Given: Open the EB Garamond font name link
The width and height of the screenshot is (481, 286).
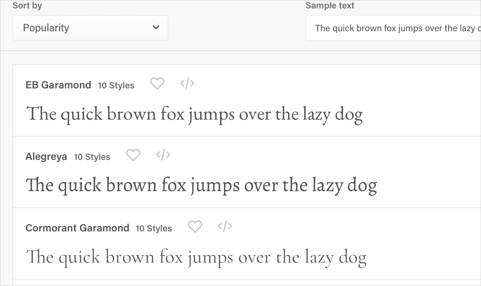Looking at the screenshot, I should click(58, 85).
